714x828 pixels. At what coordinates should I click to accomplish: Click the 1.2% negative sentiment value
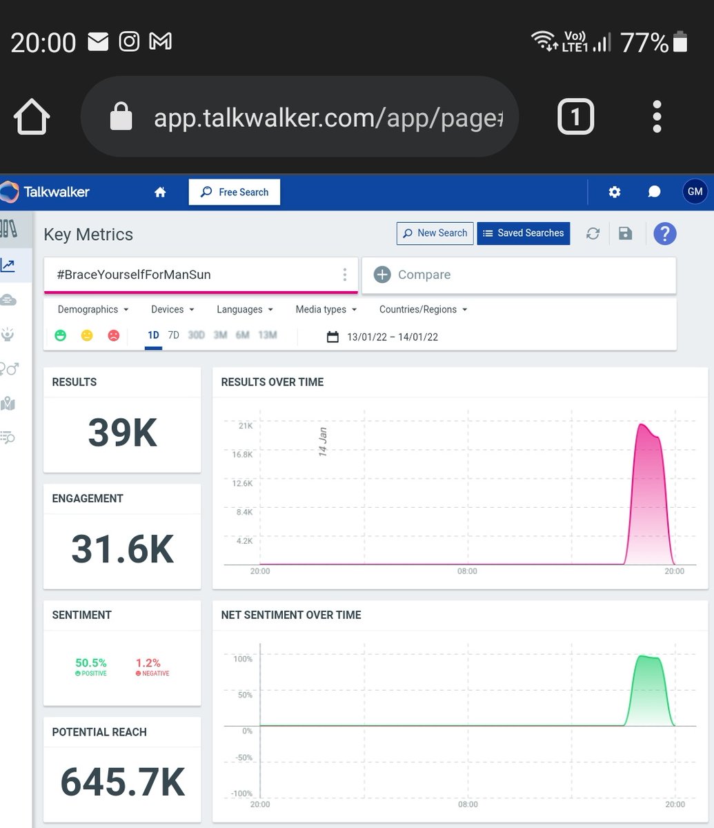coord(148,663)
